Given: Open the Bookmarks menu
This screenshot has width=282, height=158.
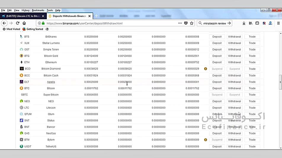Looking at the screenshot, I should [38, 10].
